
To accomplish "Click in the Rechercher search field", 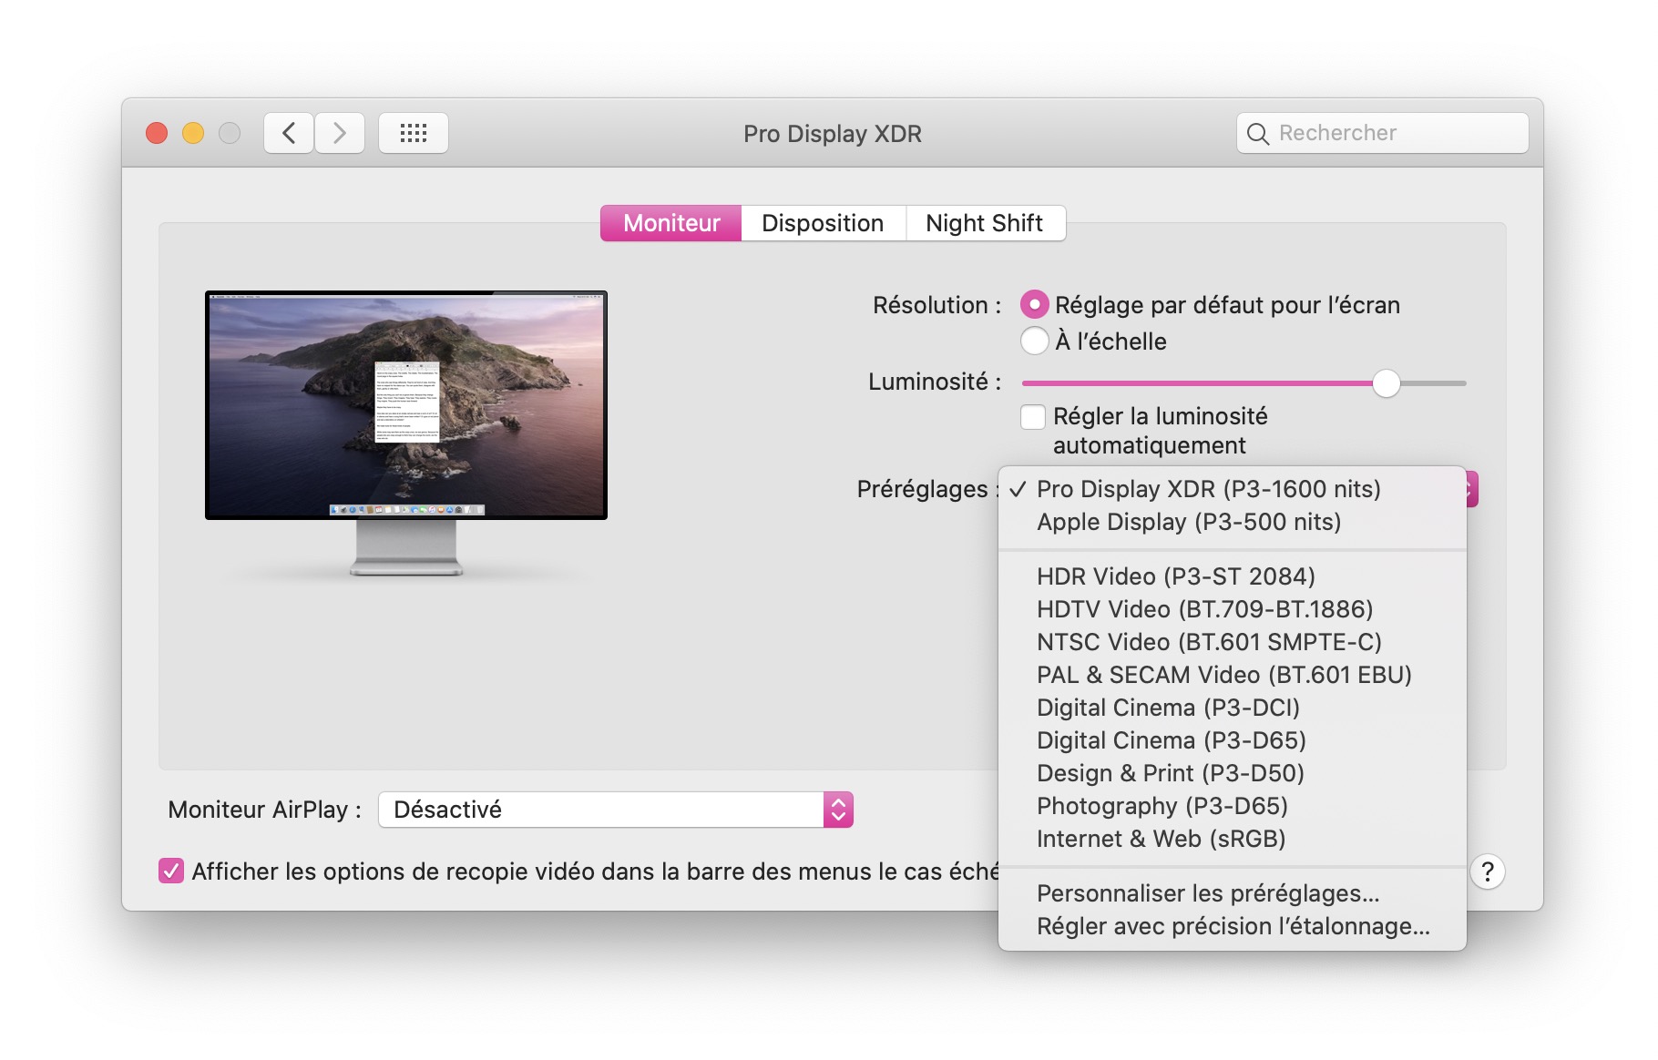I will pyautogui.click(x=1382, y=133).
